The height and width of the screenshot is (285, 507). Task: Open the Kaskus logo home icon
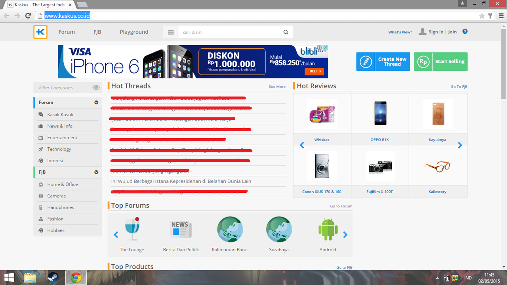(x=40, y=32)
